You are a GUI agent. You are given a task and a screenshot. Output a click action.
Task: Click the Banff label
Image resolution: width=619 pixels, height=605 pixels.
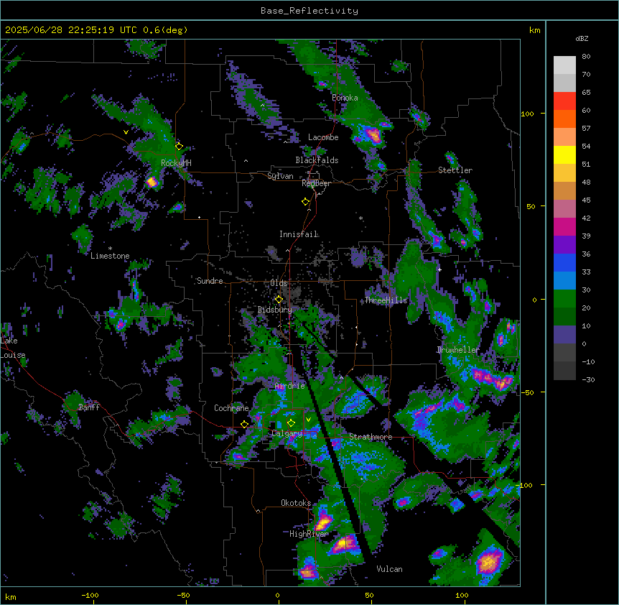click(89, 407)
